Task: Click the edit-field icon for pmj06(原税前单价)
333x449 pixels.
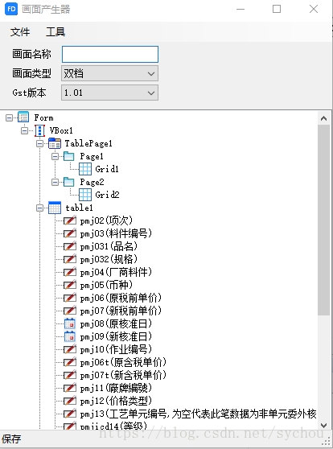Action: pyautogui.click(x=70, y=298)
